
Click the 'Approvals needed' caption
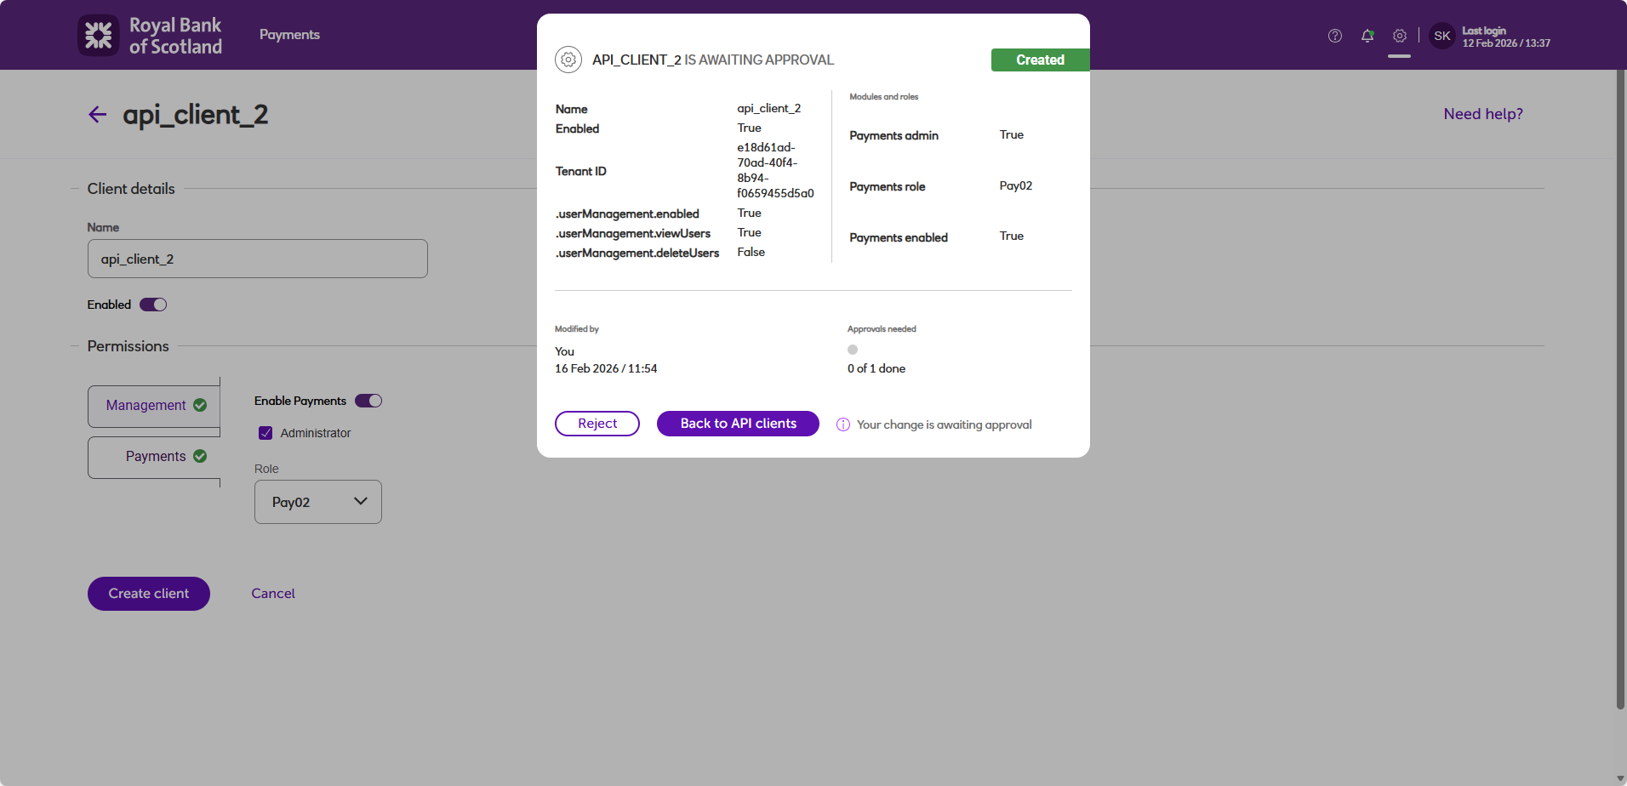[882, 329]
